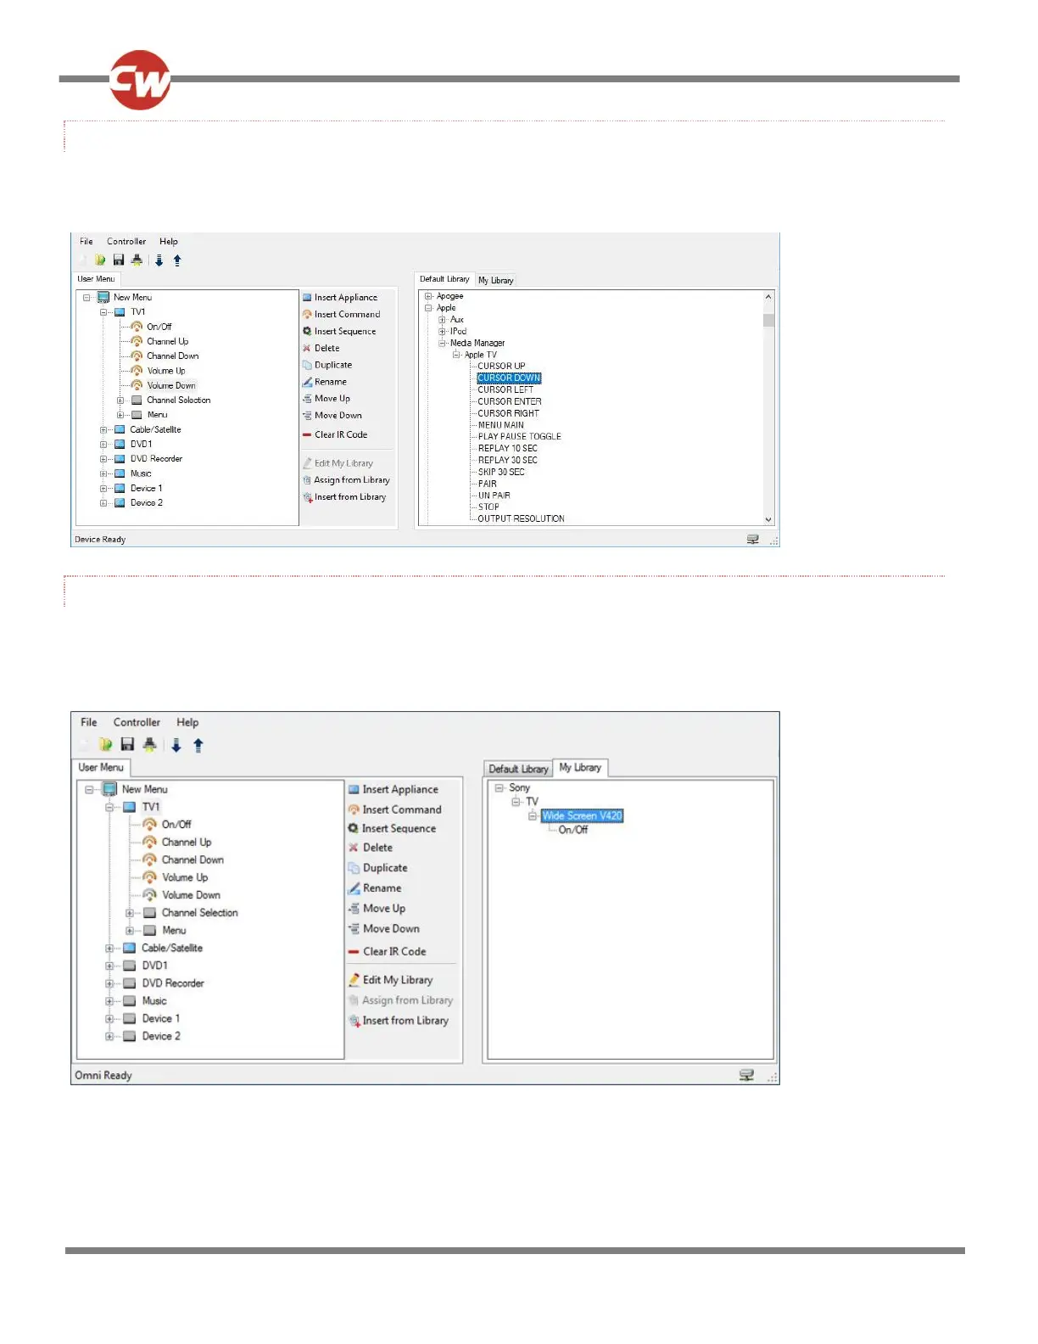Click Delete in the lower screenshot

pos(371,848)
